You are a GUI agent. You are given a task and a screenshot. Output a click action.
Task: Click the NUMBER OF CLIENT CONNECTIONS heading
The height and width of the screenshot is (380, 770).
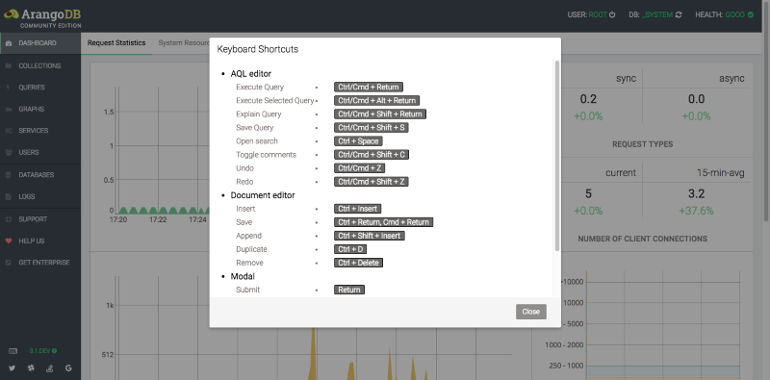[x=642, y=239]
